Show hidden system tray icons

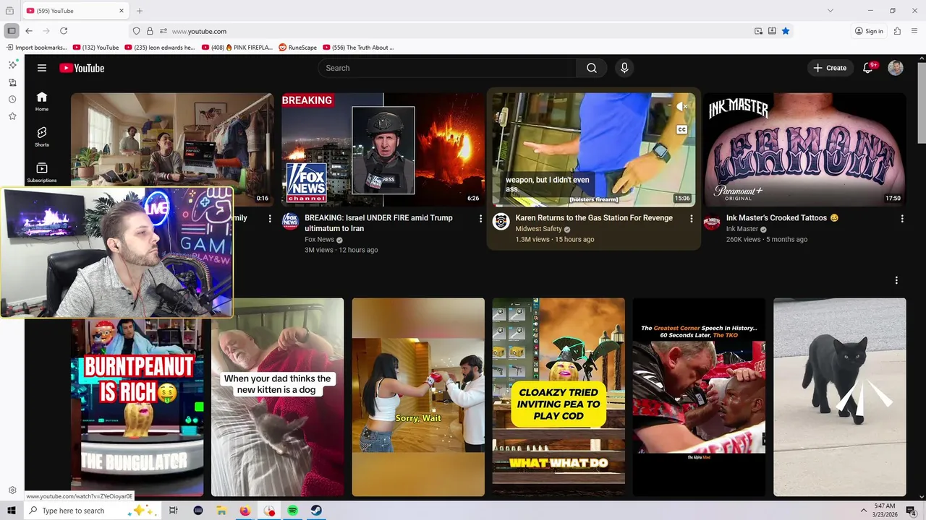[863, 511]
